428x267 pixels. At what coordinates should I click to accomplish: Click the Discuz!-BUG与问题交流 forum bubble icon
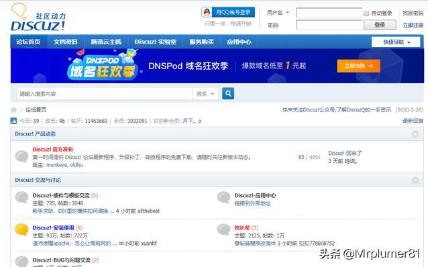pos(21,262)
